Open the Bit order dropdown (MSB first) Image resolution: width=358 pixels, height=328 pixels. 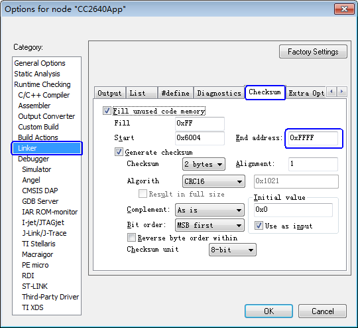[x=209, y=225]
